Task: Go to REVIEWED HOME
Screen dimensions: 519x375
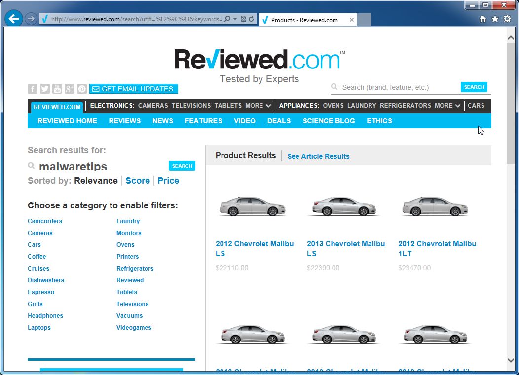Action: click(x=67, y=121)
